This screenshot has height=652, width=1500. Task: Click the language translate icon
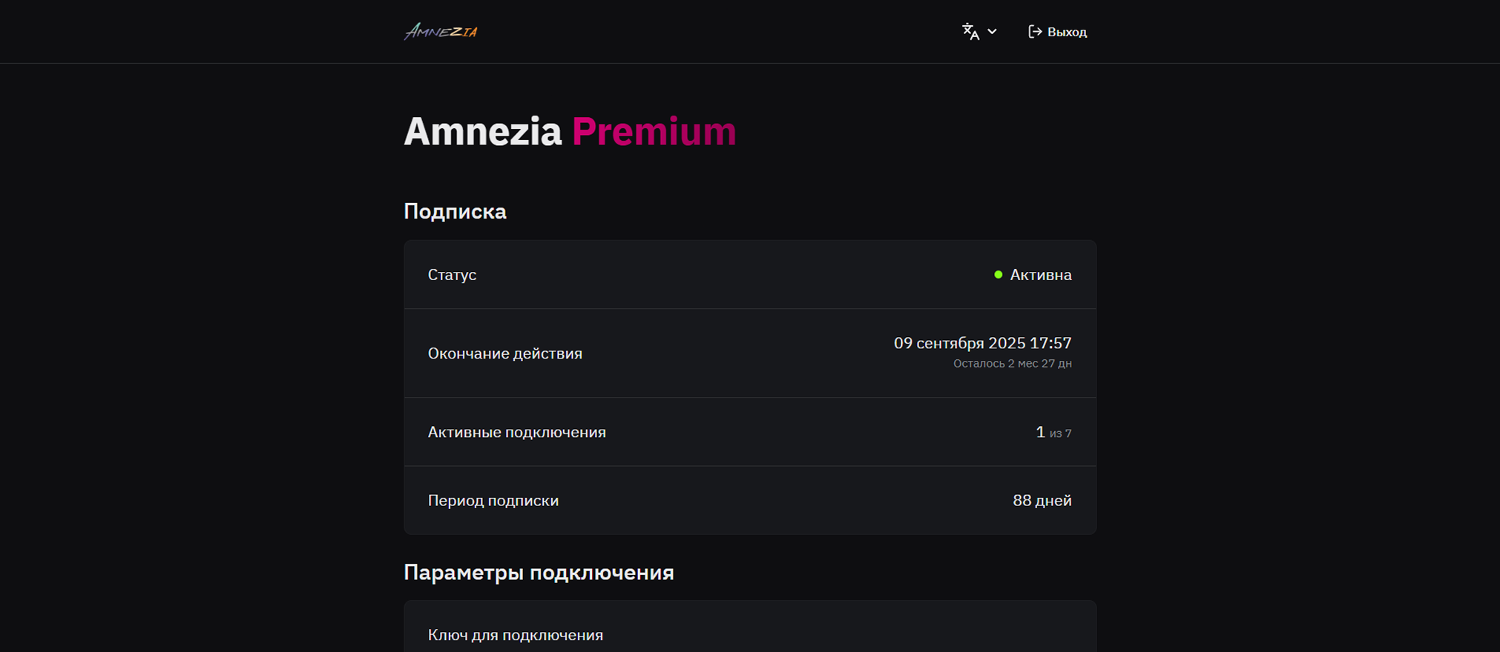tap(970, 32)
